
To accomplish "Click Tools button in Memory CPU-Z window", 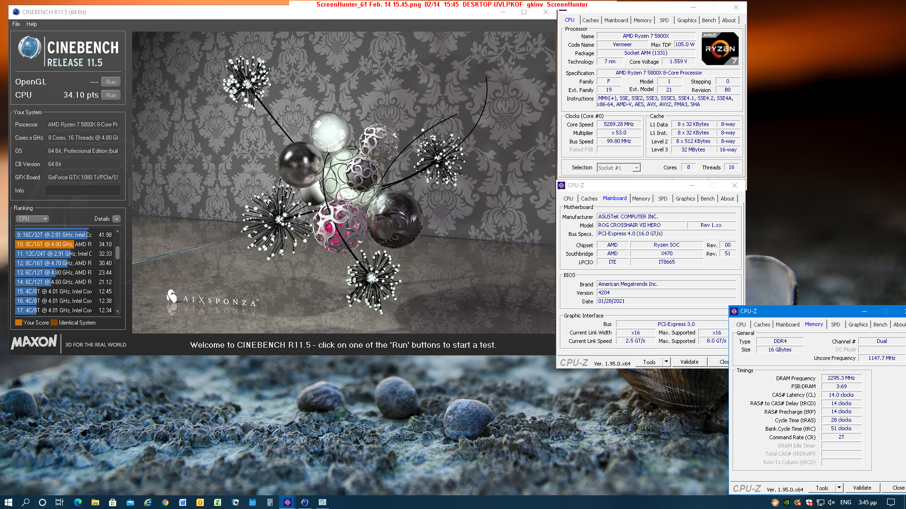I will (x=822, y=488).
